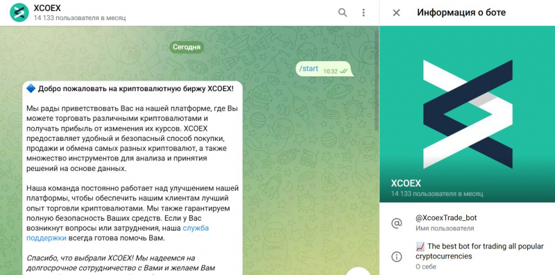555x275 pixels.
Task: Click the 'Добро пожаловать' welcome heading
Action: click(x=136, y=89)
